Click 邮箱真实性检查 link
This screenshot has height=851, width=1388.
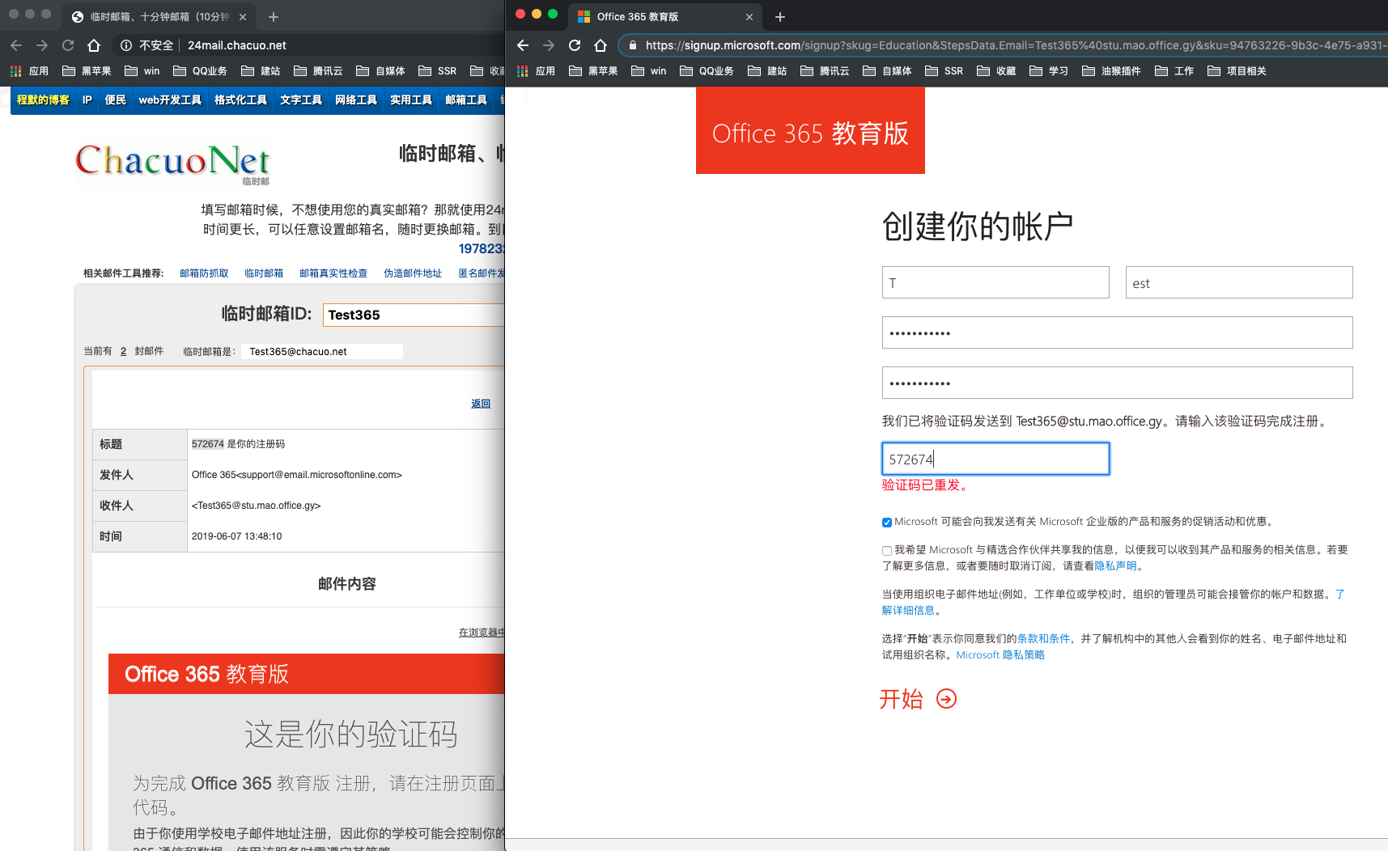coord(333,273)
